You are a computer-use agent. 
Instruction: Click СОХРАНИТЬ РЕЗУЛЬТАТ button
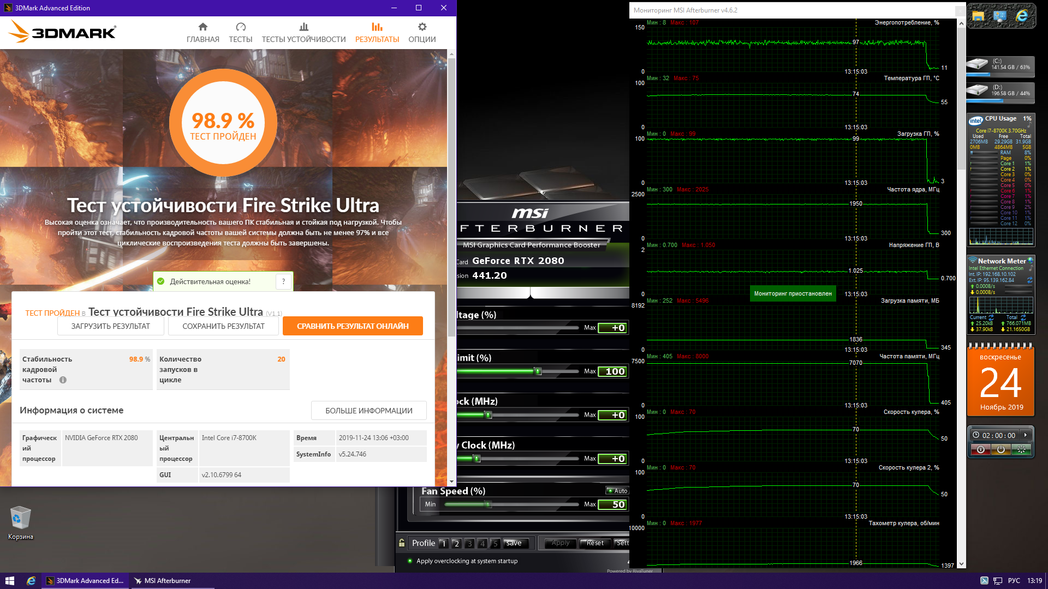pyautogui.click(x=223, y=326)
